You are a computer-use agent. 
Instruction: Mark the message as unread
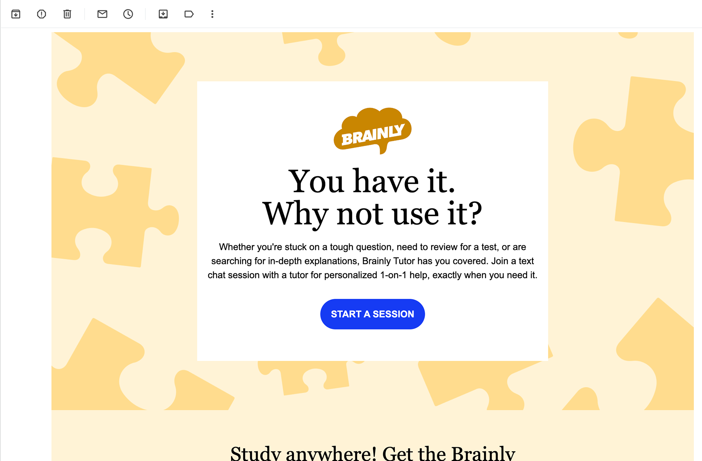pos(102,14)
